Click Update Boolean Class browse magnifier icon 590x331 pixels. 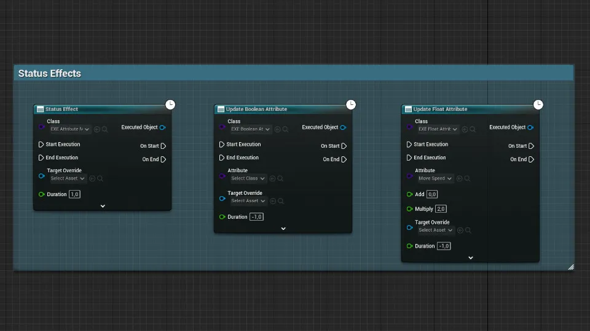point(286,129)
